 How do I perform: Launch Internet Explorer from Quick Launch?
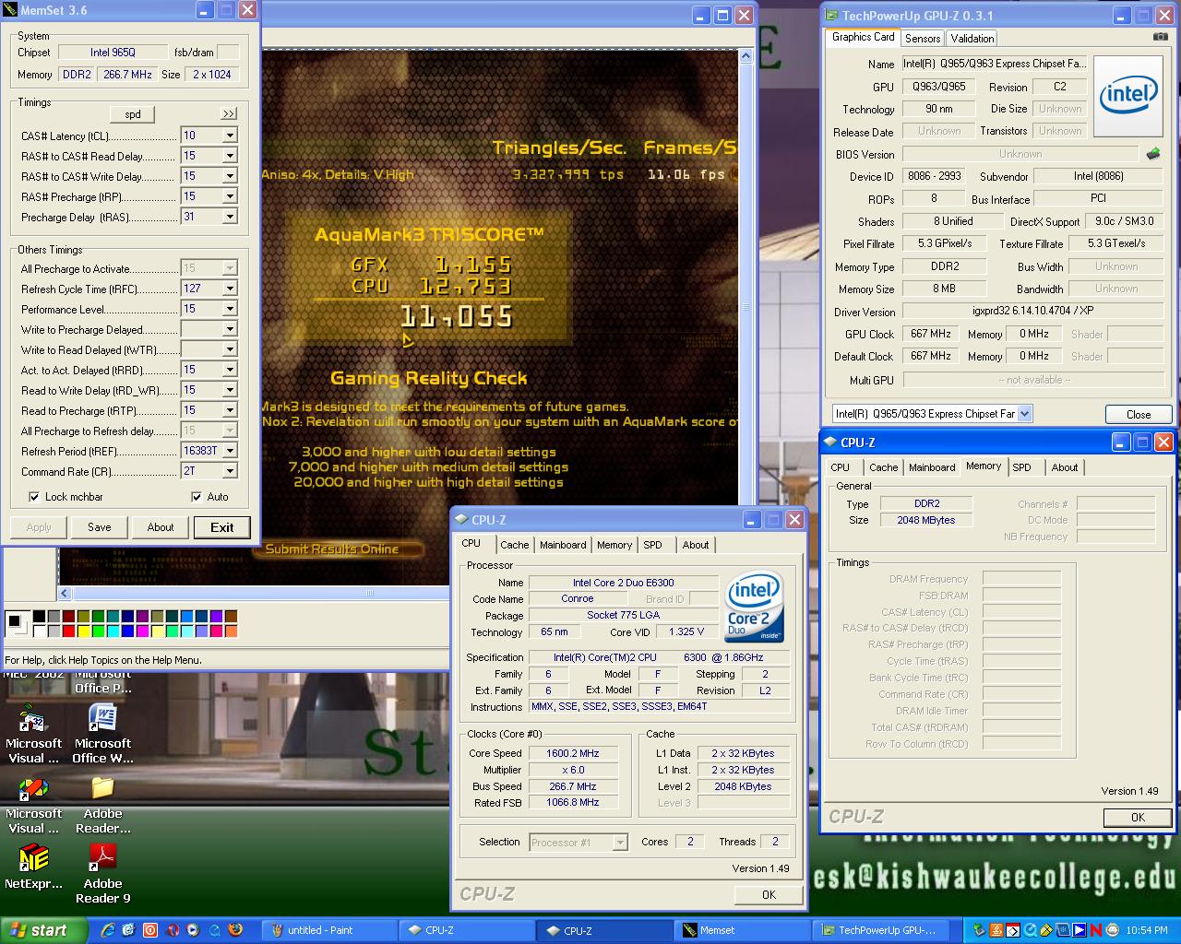point(107,930)
